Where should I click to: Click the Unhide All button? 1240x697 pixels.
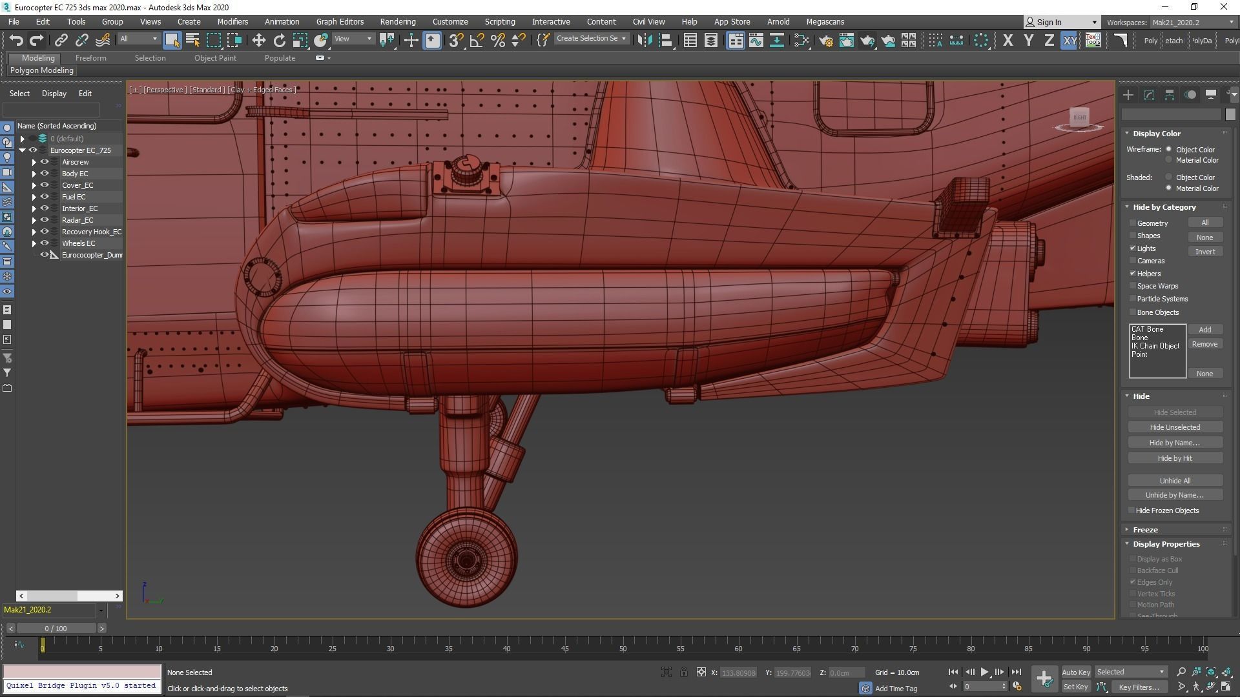point(1174,481)
